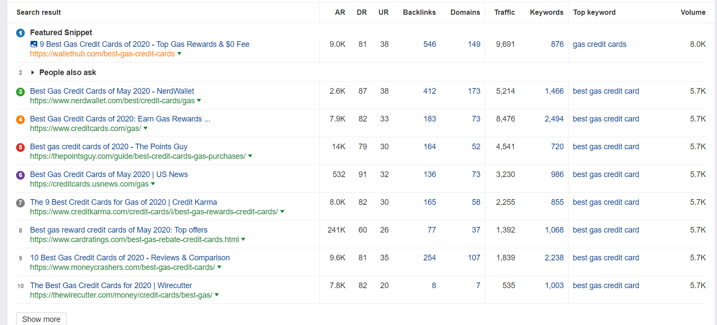The width and height of the screenshot is (717, 325).
Task: Visit the thewirecutter.com best-gas URL
Action: coord(121,295)
